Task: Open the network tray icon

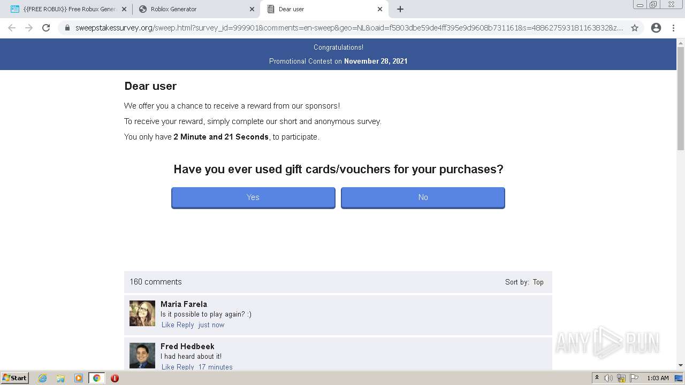Action: click(621, 378)
